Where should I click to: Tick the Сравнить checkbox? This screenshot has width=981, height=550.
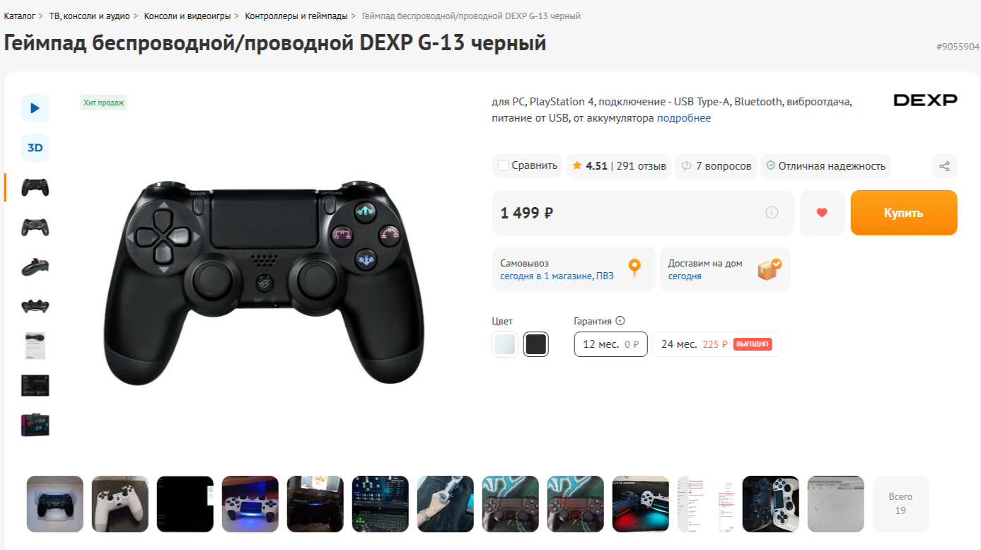(x=504, y=166)
